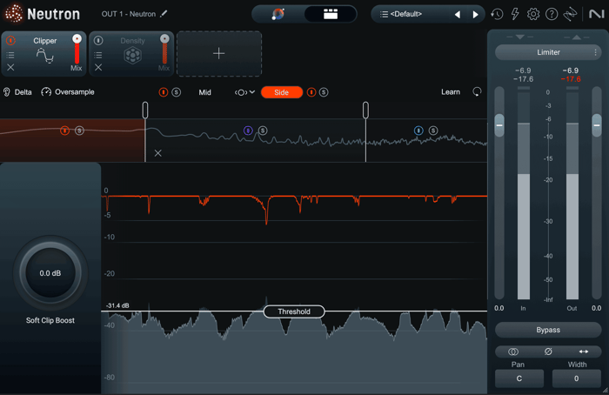Go to the previous preset

click(458, 15)
